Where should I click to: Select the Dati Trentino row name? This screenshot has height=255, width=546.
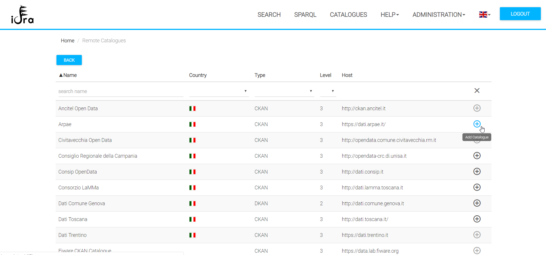coord(72,235)
